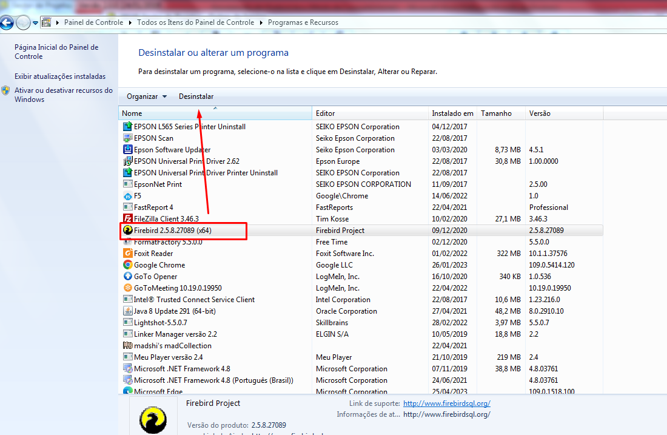Select the Google Chrome icon
This screenshot has width=667, height=435.
127,265
